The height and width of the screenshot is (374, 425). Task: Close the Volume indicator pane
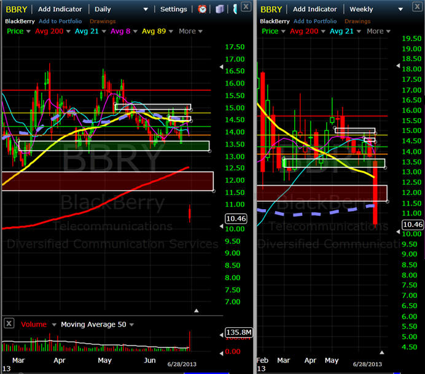(x=9, y=324)
